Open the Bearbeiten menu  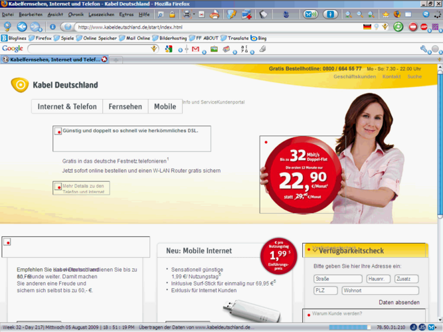pos(31,15)
